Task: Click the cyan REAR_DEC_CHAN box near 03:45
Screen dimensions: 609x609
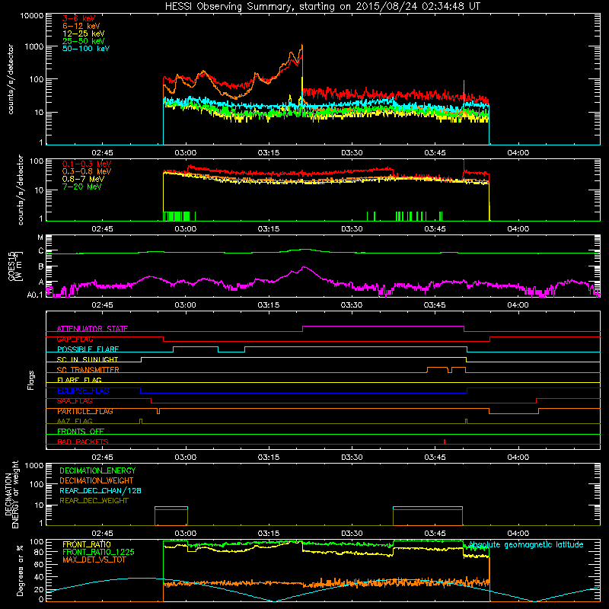Action: tap(428, 507)
